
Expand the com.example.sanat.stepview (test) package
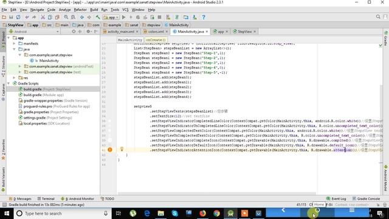point(20,72)
